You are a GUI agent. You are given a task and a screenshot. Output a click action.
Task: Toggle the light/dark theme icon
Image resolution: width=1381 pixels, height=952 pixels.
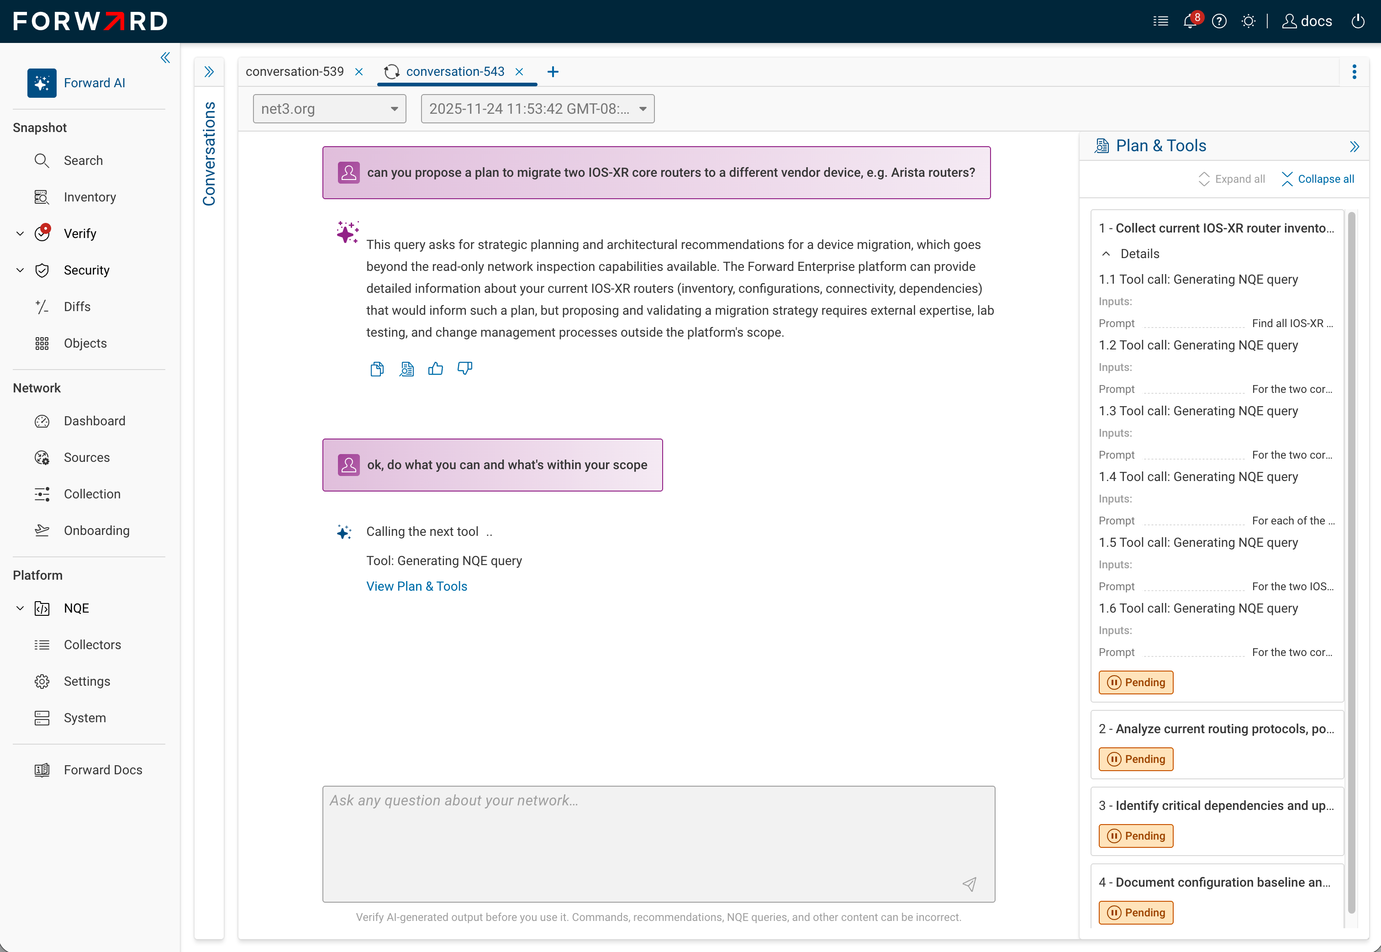point(1249,21)
